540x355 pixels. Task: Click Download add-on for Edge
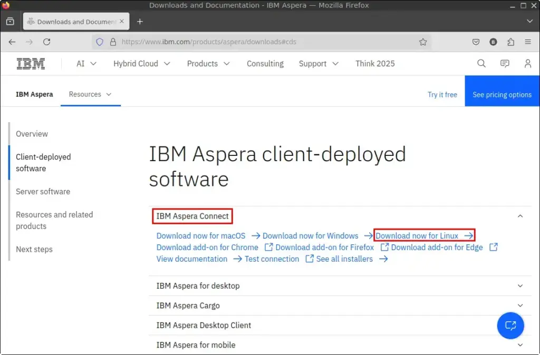pyautogui.click(x=437, y=248)
